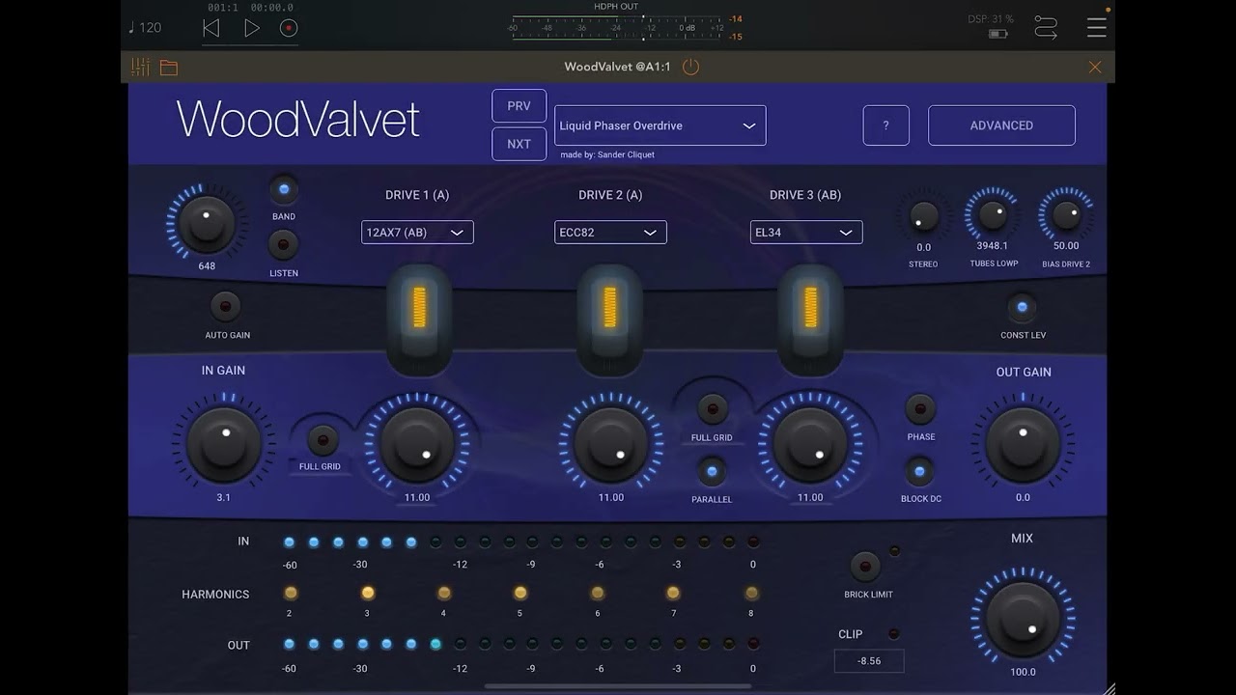Image resolution: width=1236 pixels, height=695 pixels.
Task: Open the signal routing icon
Action: pos(1046,27)
